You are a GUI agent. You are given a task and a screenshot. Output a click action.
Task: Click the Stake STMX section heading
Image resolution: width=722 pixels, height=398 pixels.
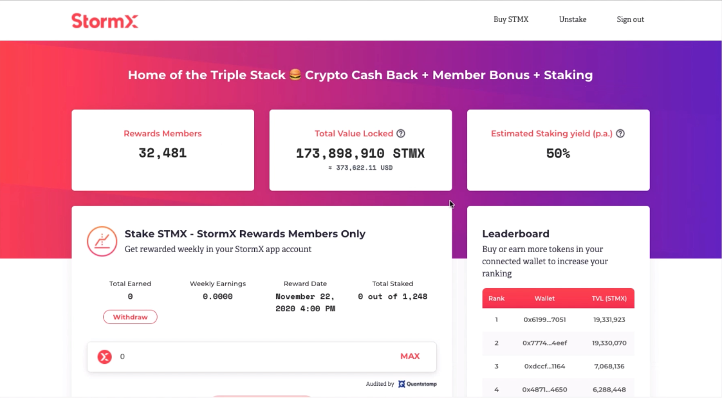(x=245, y=234)
